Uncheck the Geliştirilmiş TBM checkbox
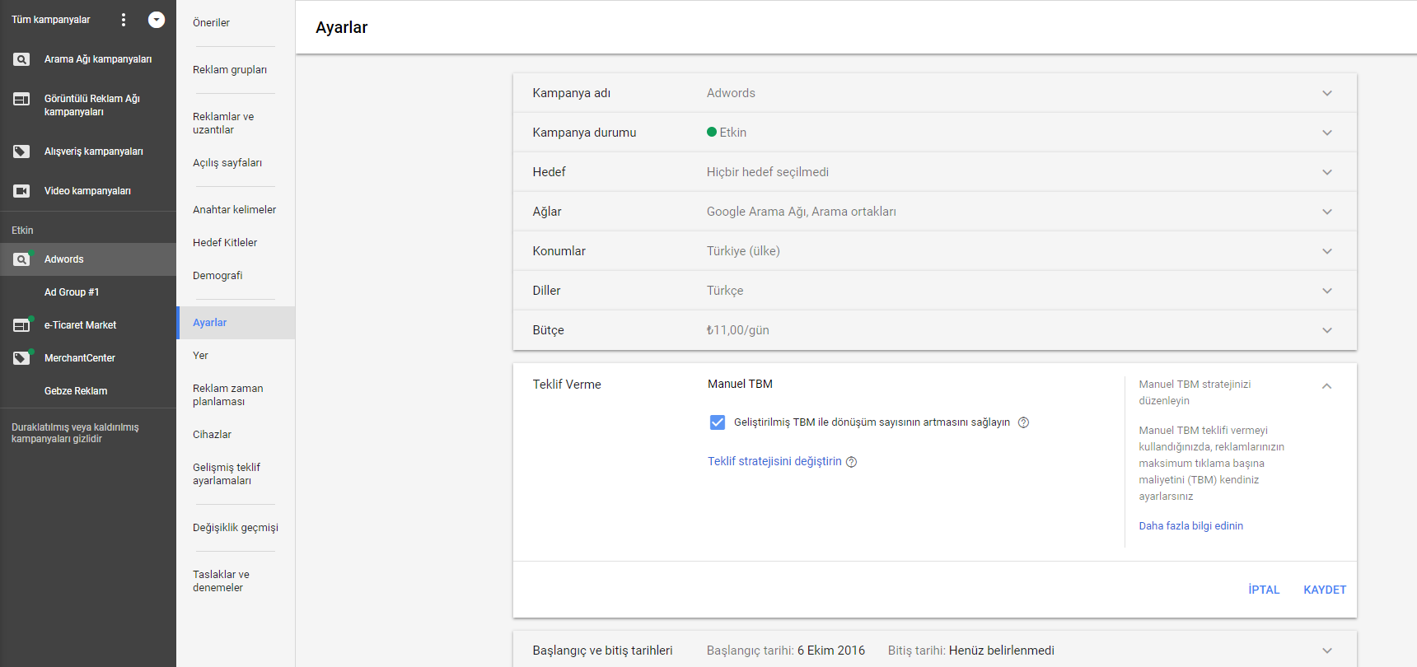 click(718, 422)
